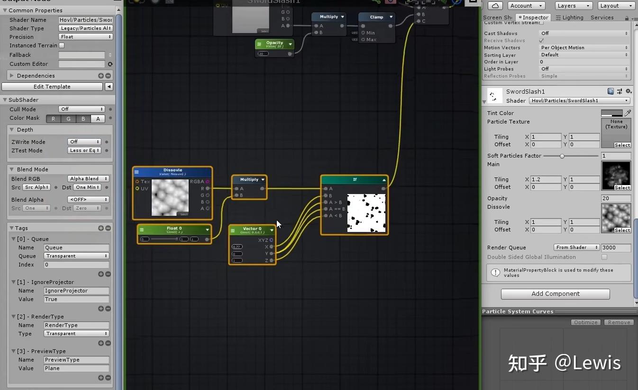This screenshot has width=638, height=390.
Task: Click the Dissolve node's R output port
Action: 208,188
